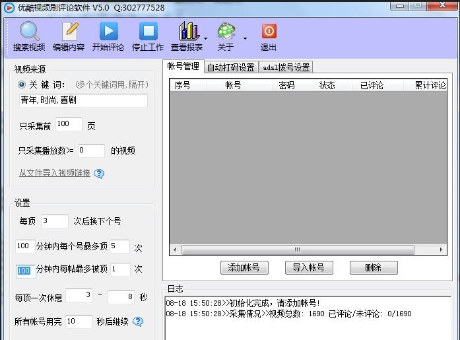The image size is (460, 340).
Task: Click the 添加帐号 button
Action: tap(244, 267)
